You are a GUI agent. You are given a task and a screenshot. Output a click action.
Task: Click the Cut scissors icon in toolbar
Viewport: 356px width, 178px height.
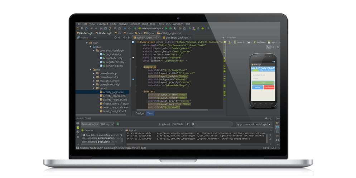coord(101,28)
